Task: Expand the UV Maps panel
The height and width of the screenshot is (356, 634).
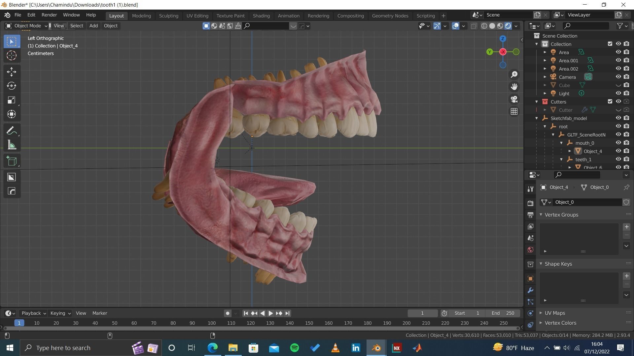Action: click(541, 313)
